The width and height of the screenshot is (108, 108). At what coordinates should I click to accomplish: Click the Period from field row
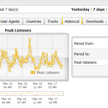click(91, 43)
